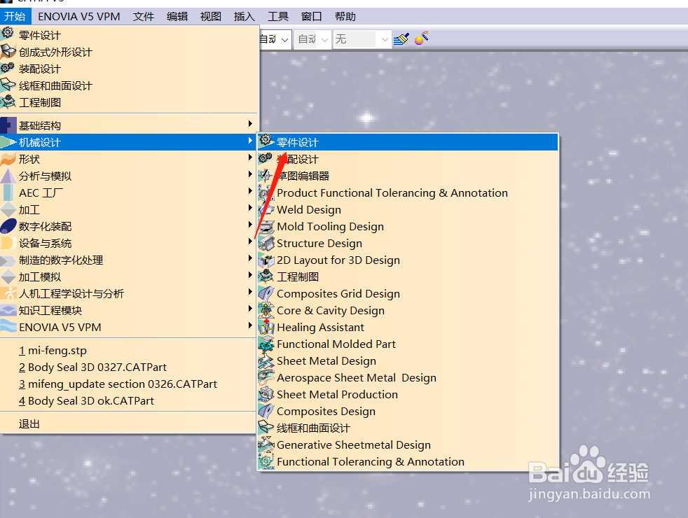Click the Sheet Metal Production icon

266,394
